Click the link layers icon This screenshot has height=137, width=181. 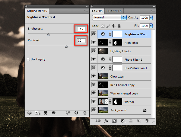click(98, 121)
